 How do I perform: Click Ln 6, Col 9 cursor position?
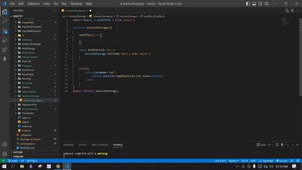click(220, 161)
